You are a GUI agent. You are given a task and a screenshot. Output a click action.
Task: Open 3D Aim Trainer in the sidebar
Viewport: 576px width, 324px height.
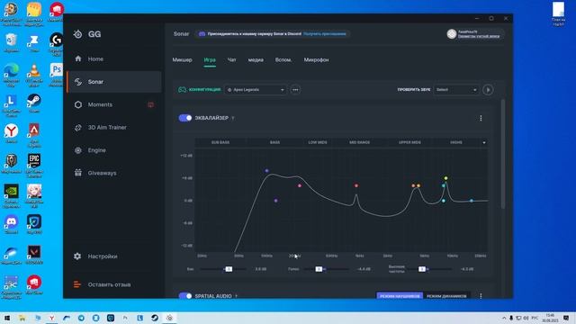(x=114, y=128)
